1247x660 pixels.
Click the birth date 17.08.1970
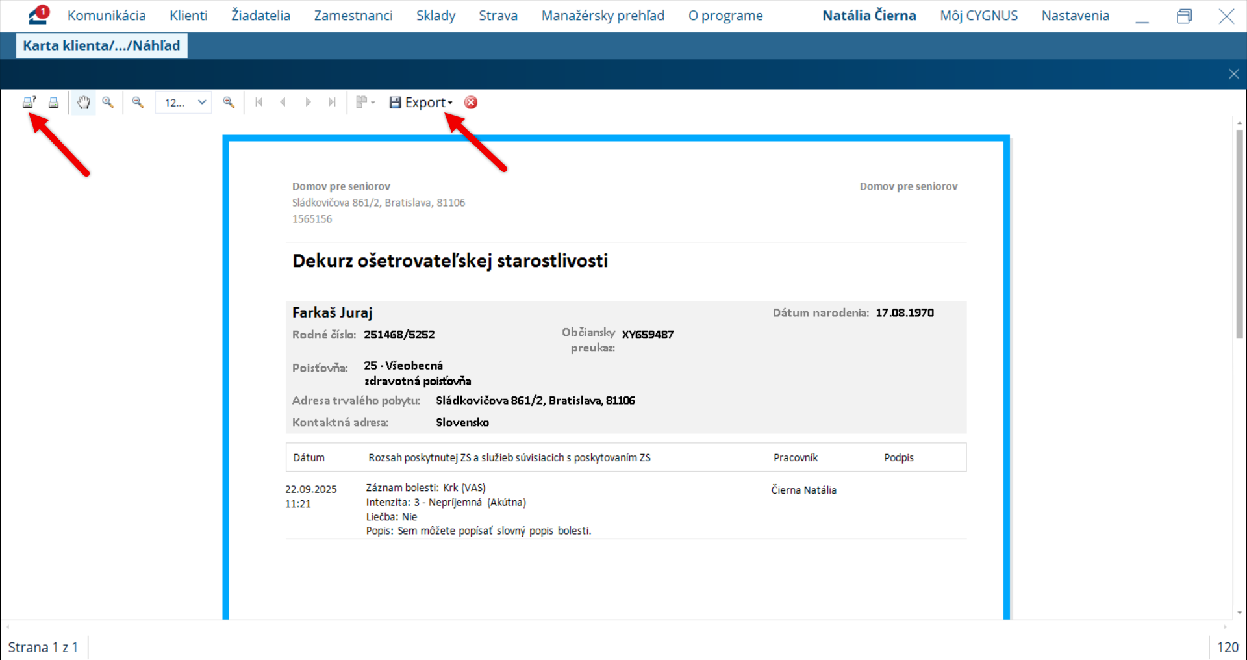point(905,312)
